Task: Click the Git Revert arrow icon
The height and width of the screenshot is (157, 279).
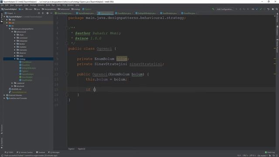Action: pyautogui.click(x=269, y=9)
